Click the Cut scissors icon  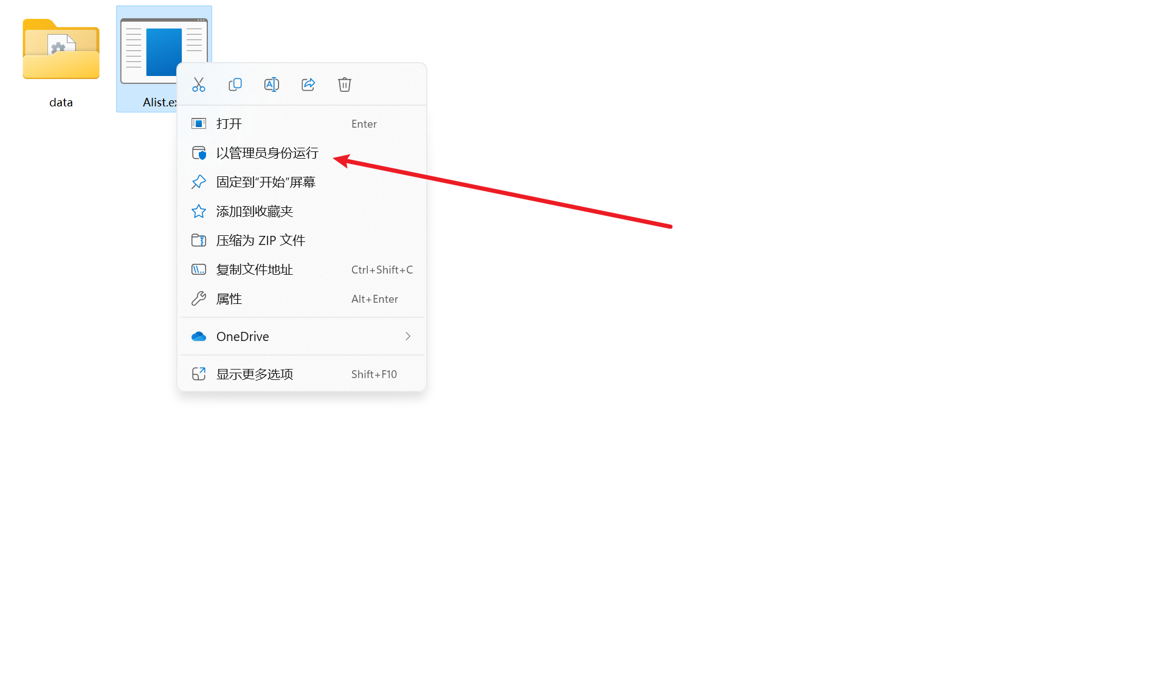(x=199, y=84)
